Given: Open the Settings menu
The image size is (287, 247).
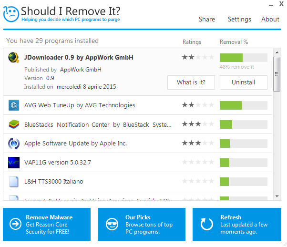Looking at the screenshot, I should click(x=239, y=19).
